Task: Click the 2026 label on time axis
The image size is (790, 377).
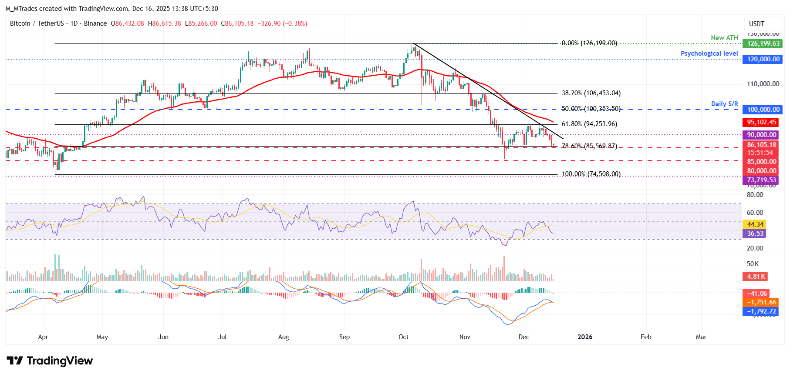Action: coord(584,337)
